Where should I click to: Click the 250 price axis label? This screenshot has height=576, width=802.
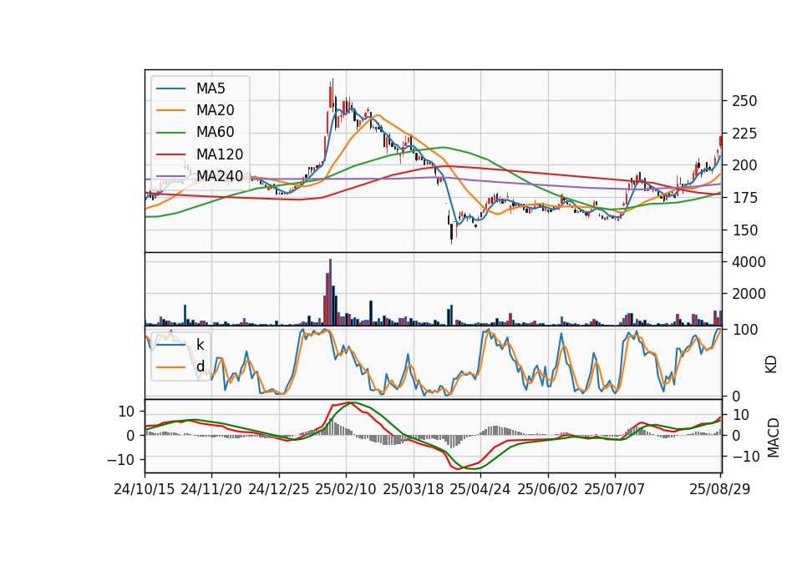click(x=744, y=101)
